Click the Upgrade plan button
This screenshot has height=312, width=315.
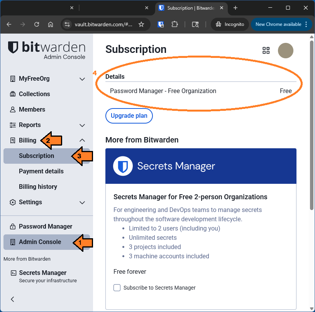[x=129, y=116]
